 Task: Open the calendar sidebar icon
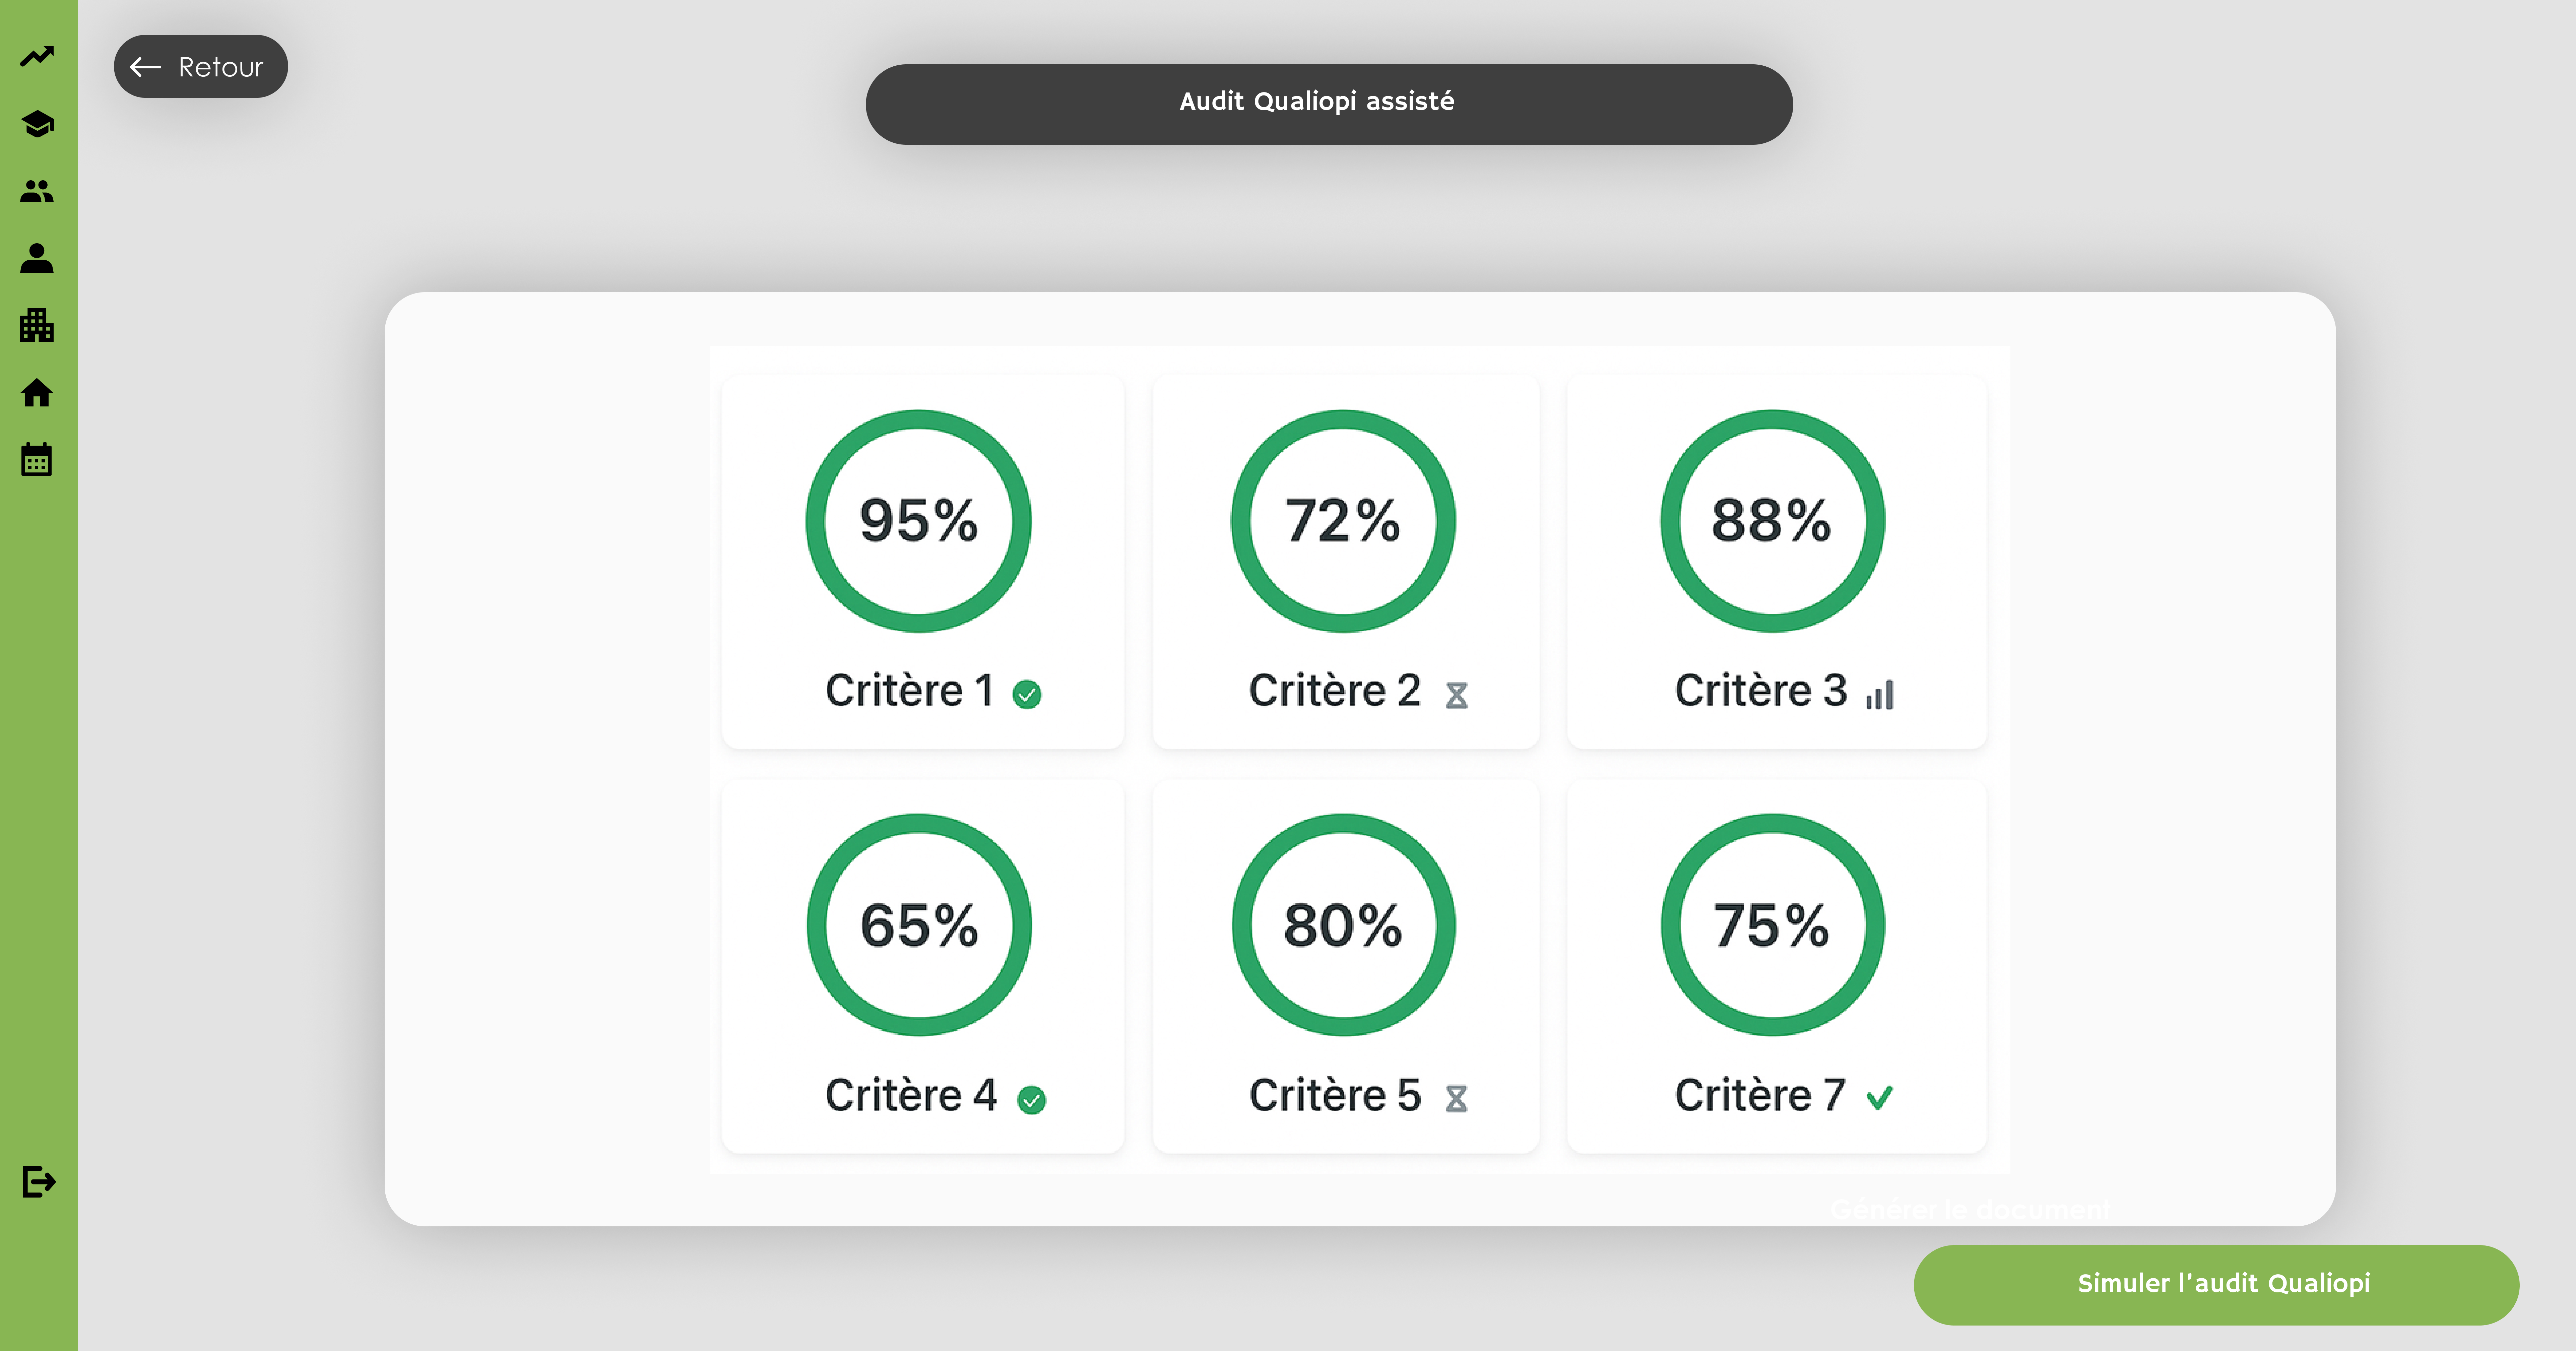click(x=37, y=460)
